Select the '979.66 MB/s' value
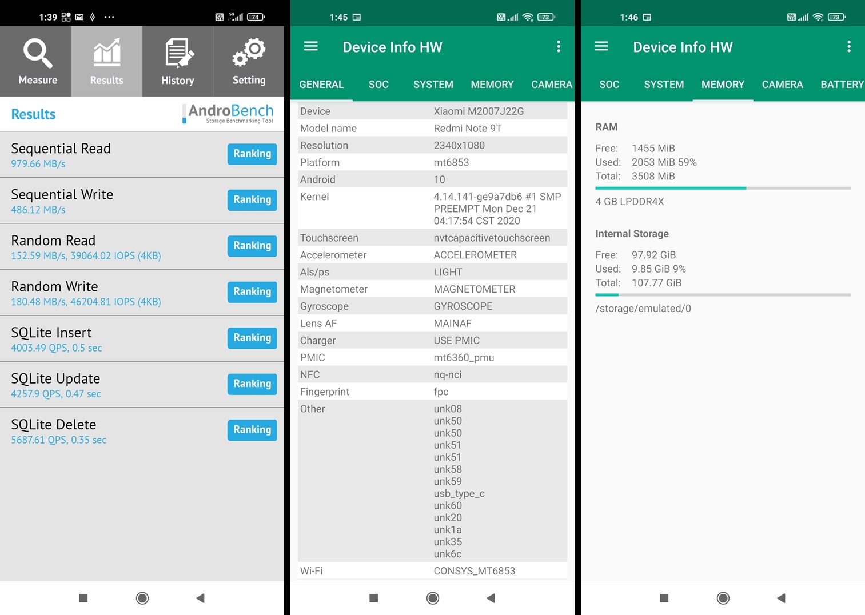 (x=38, y=164)
